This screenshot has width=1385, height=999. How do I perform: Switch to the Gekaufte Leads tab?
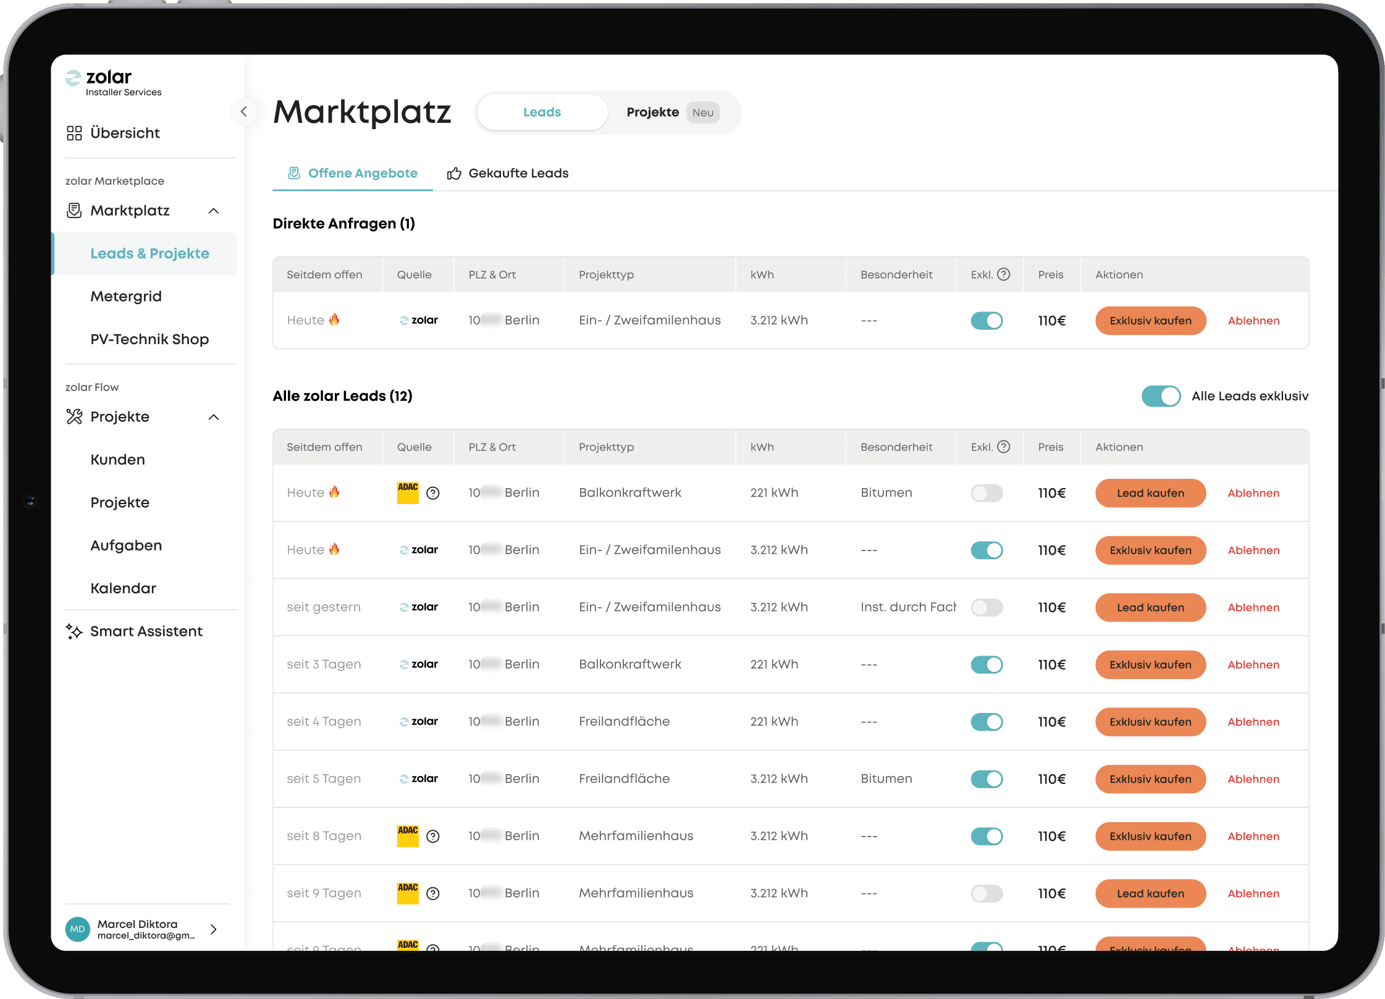508,174
